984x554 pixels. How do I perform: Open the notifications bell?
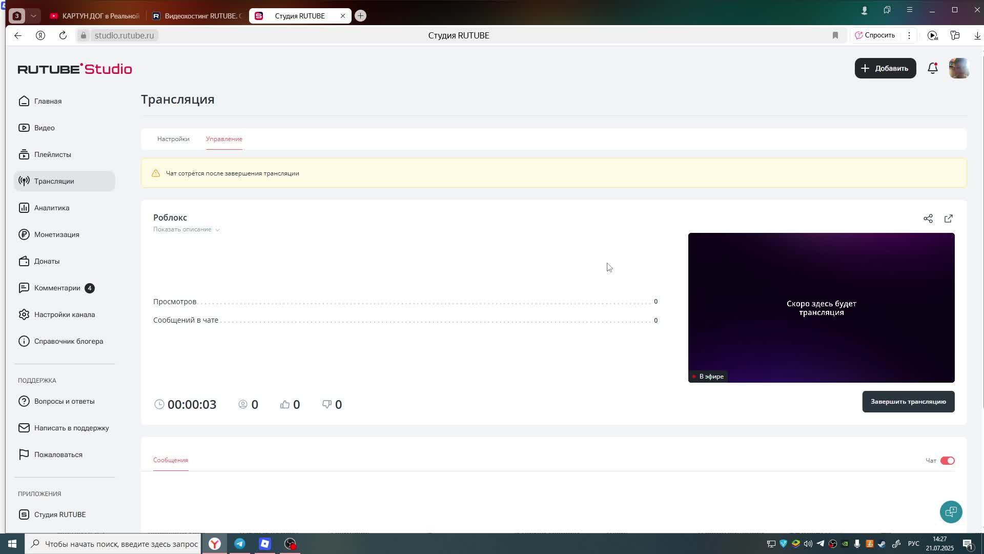(x=932, y=68)
